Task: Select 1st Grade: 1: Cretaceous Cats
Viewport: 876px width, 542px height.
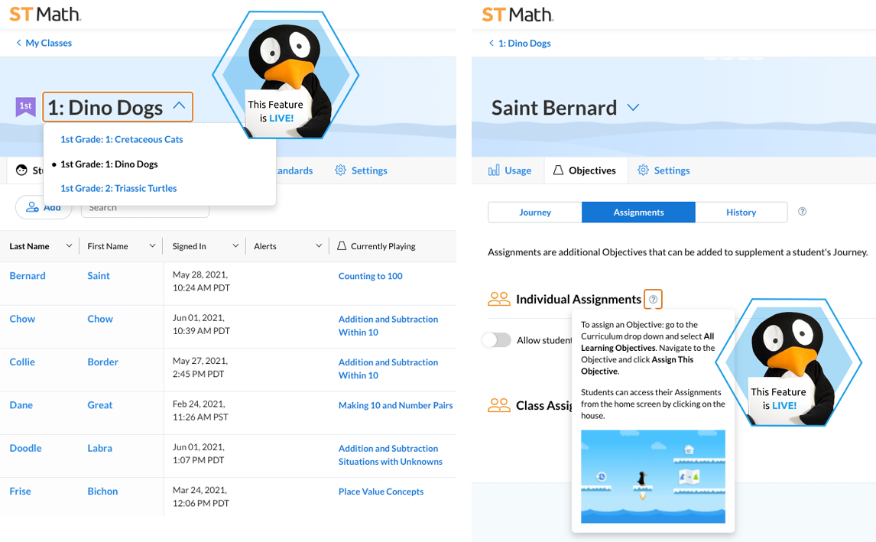Action: tap(122, 139)
